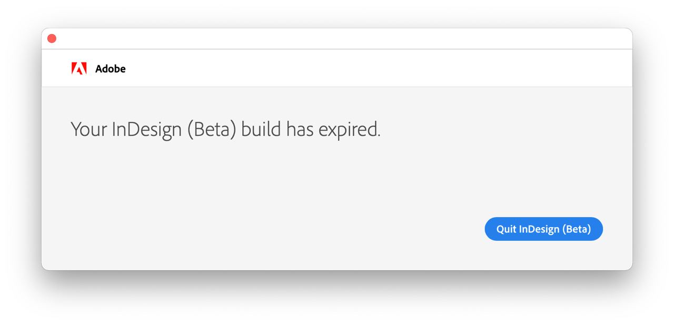Click "(Beta)" on the blue quit button
This screenshot has height=325, width=674.
point(577,229)
